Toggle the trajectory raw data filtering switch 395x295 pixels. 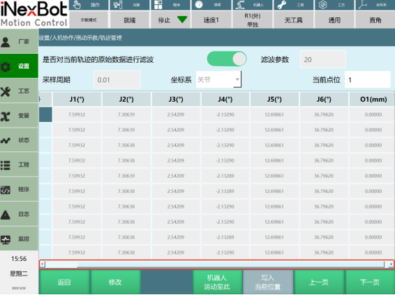point(227,59)
